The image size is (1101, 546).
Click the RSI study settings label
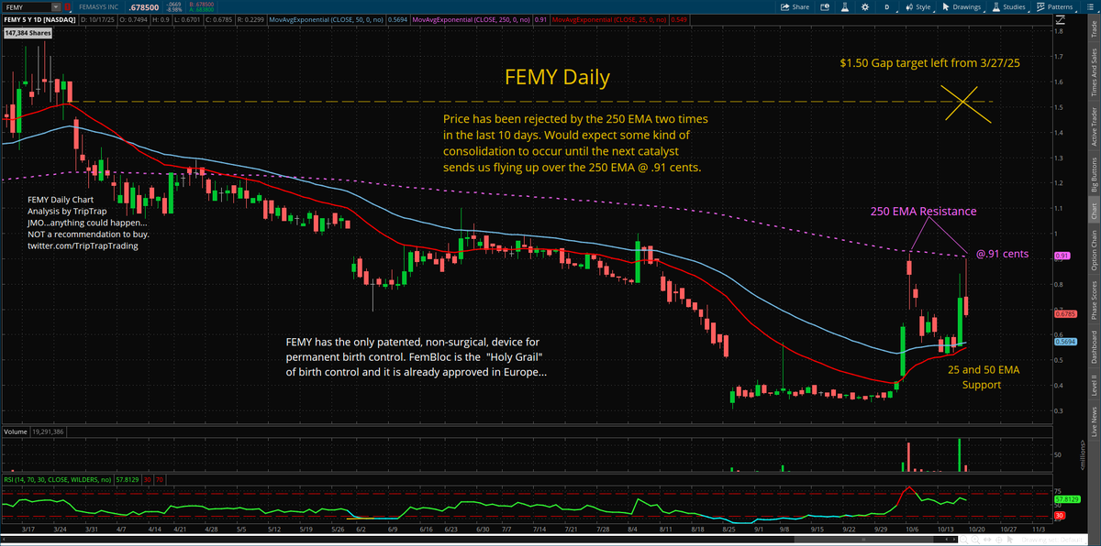pyautogui.click(x=55, y=479)
